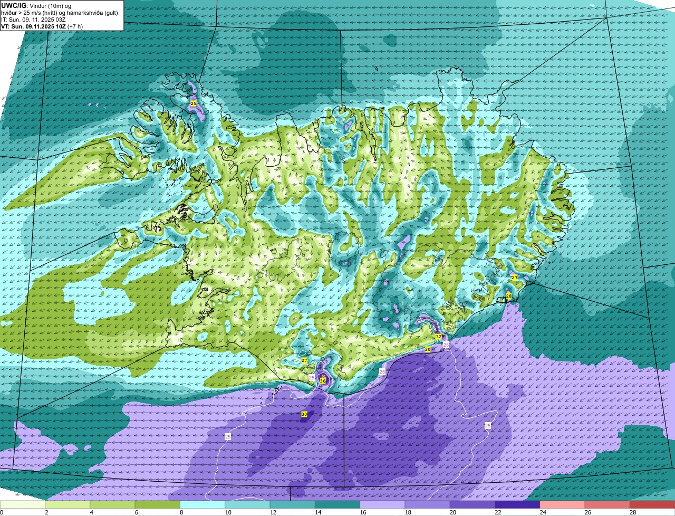Click the 'VT: Sun. 09.11.2025 10Z (+7 h)' line
Viewport: 675px width, 516px height.
point(42,26)
